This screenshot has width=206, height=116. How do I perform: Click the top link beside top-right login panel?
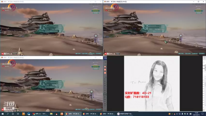[163, 26]
